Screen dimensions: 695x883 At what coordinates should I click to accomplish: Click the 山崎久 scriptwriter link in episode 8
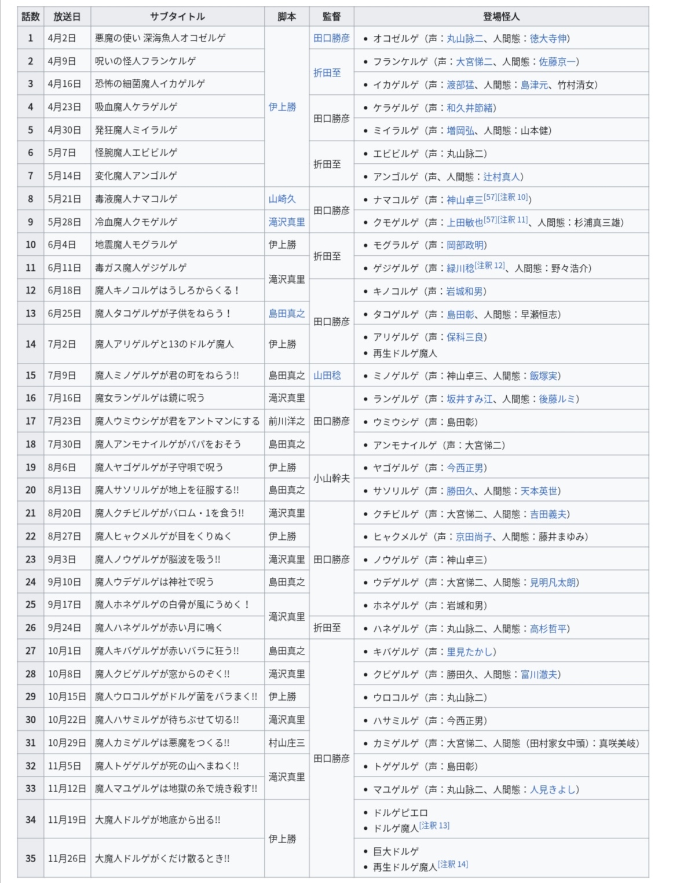(282, 199)
